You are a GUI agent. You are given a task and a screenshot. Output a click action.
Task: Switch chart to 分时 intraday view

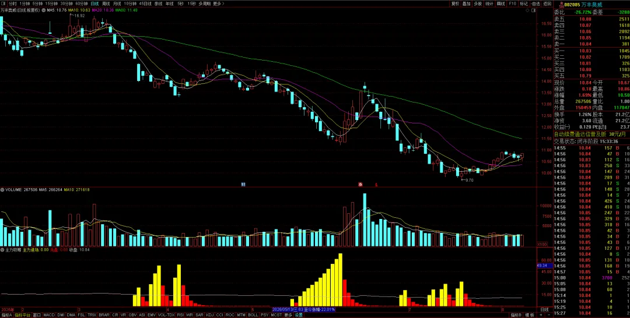(x=13, y=3)
